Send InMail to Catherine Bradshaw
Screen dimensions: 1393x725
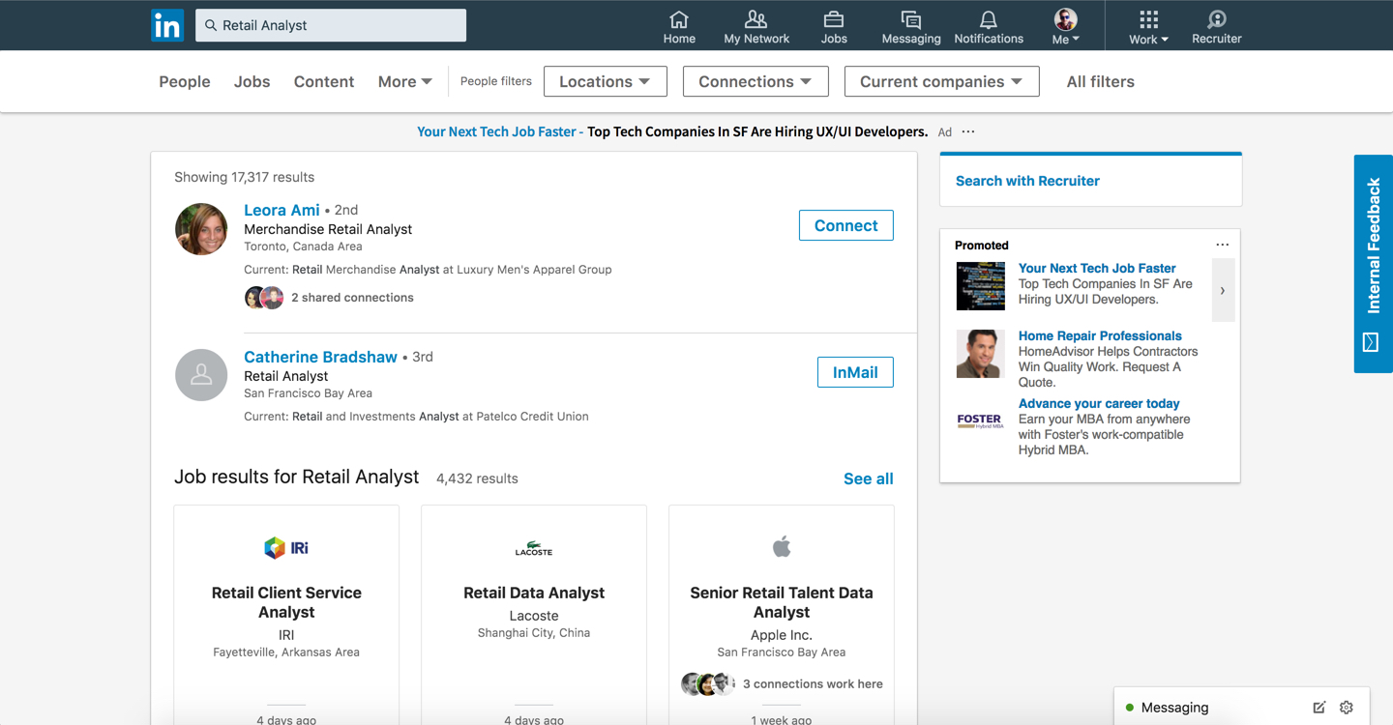[x=855, y=372]
